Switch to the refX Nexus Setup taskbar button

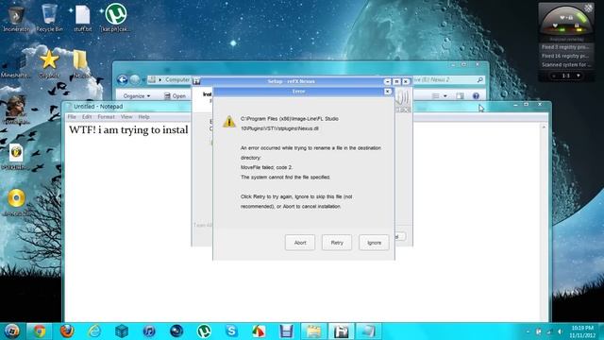pyautogui.click(x=341, y=331)
